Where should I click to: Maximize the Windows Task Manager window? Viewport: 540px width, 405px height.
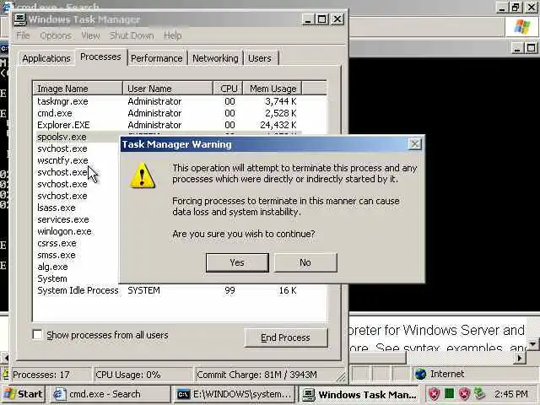pos(322,19)
